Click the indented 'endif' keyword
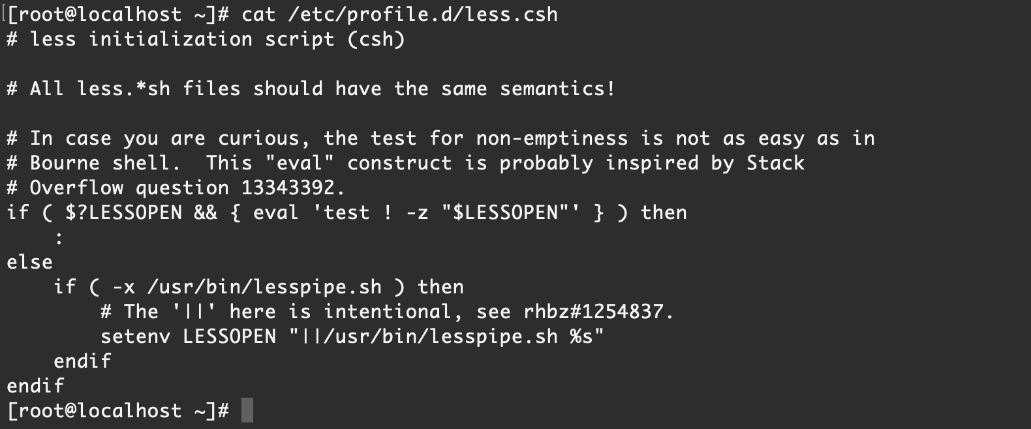Image resolution: width=1031 pixels, height=429 pixels. [82, 361]
